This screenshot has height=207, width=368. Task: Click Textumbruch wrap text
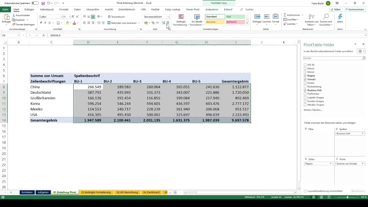click(116, 17)
